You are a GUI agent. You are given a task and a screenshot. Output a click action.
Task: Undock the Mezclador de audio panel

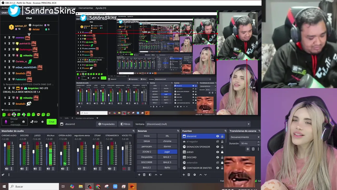click(133, 131)
